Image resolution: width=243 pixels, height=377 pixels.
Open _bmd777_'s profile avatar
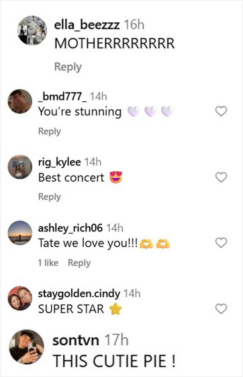point(20,101)
